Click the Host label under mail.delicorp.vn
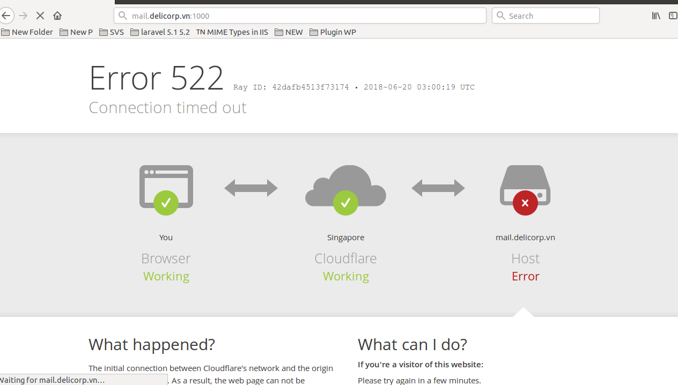Viewport: 678px width, 385px height. click(525, 258)
